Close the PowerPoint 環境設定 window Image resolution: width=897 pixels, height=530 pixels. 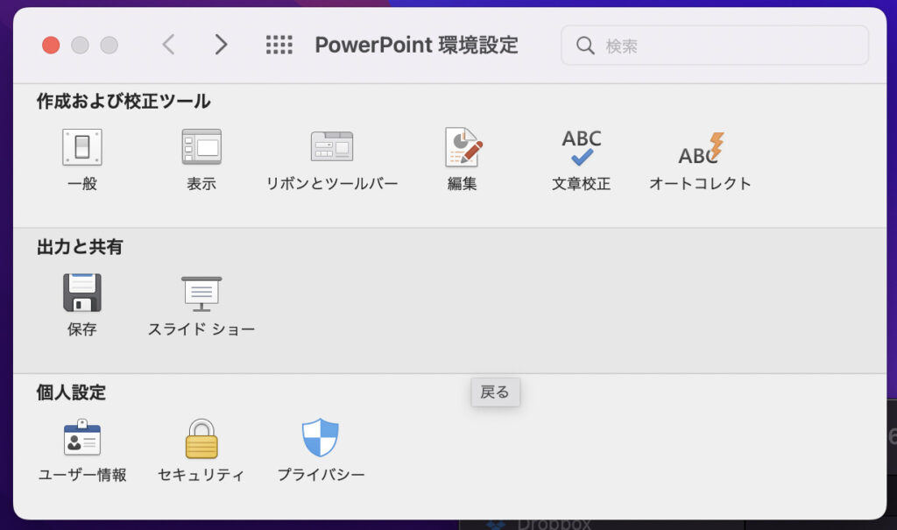tap(51, 46)
